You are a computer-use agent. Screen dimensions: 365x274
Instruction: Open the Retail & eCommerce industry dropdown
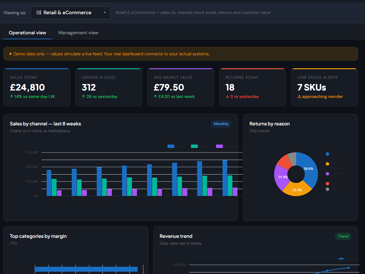[x=70, y=13]
